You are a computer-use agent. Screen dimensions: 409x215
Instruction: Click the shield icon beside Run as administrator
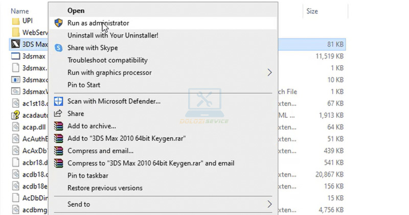coord(58,23)
